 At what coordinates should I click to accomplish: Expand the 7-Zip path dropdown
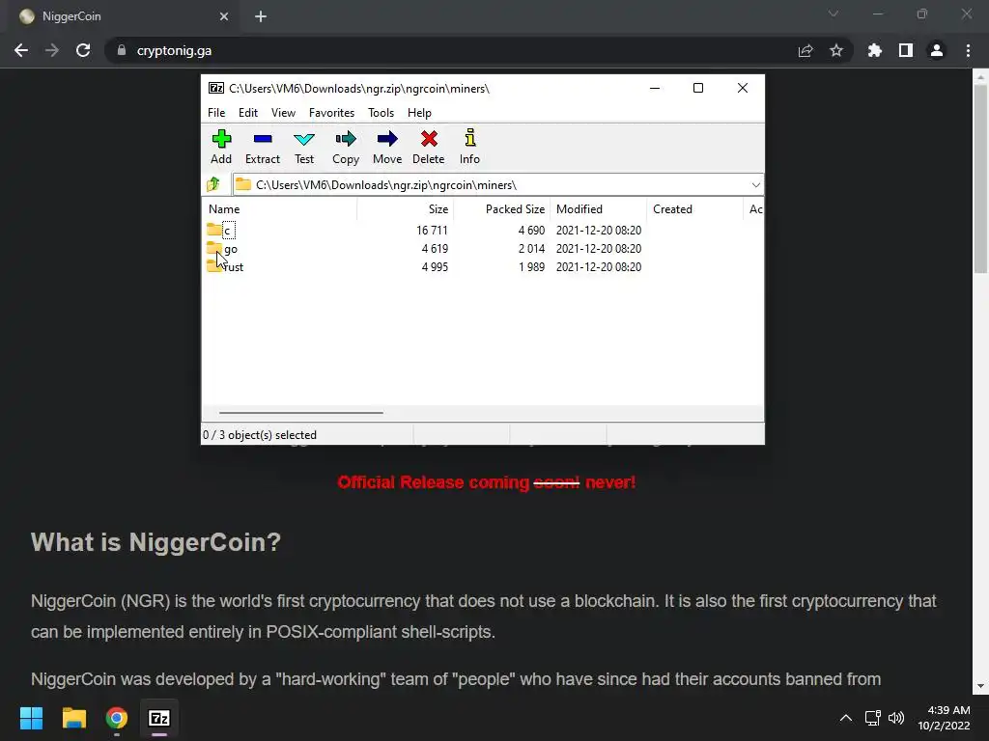(755, 184)
